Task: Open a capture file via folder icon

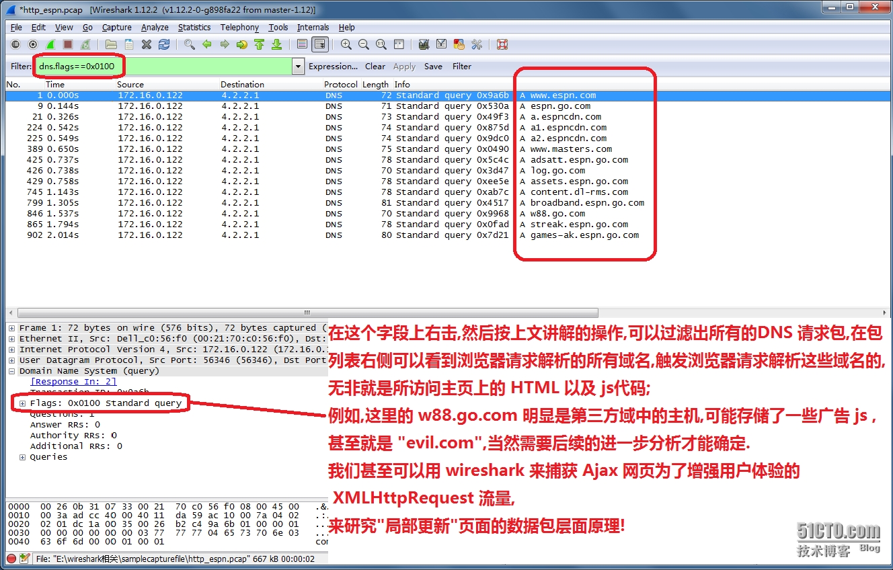Action: tap(112, 44)
